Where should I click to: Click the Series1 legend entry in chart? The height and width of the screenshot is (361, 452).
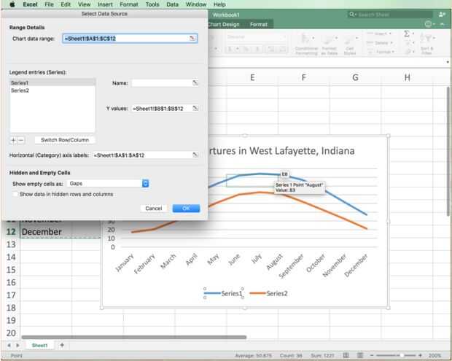point(223,293)
